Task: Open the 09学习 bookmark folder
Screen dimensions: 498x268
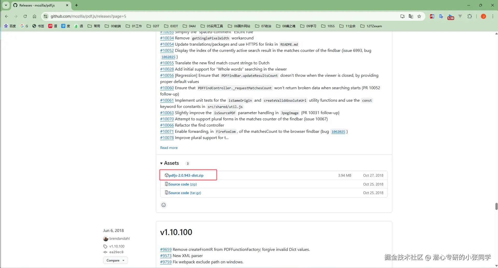Action: click(308, 26)
